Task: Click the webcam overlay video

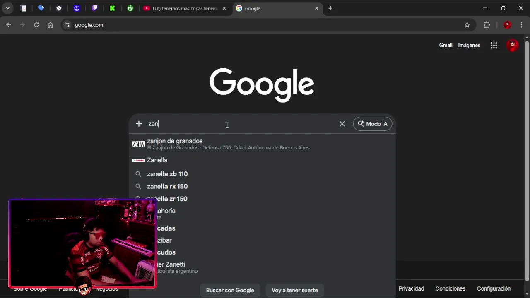Action: 82,243
